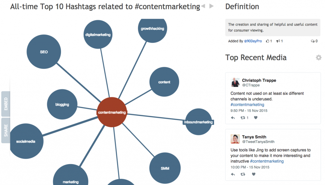The height and width of the screenshot is (185, 325).
Task: Reply to Tanya Smith's tweet
Action: 233,174
